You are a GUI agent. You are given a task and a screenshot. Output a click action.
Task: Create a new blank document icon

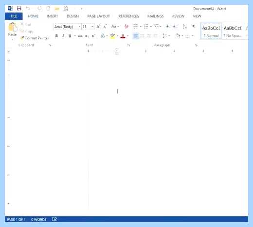click(48, 8)
